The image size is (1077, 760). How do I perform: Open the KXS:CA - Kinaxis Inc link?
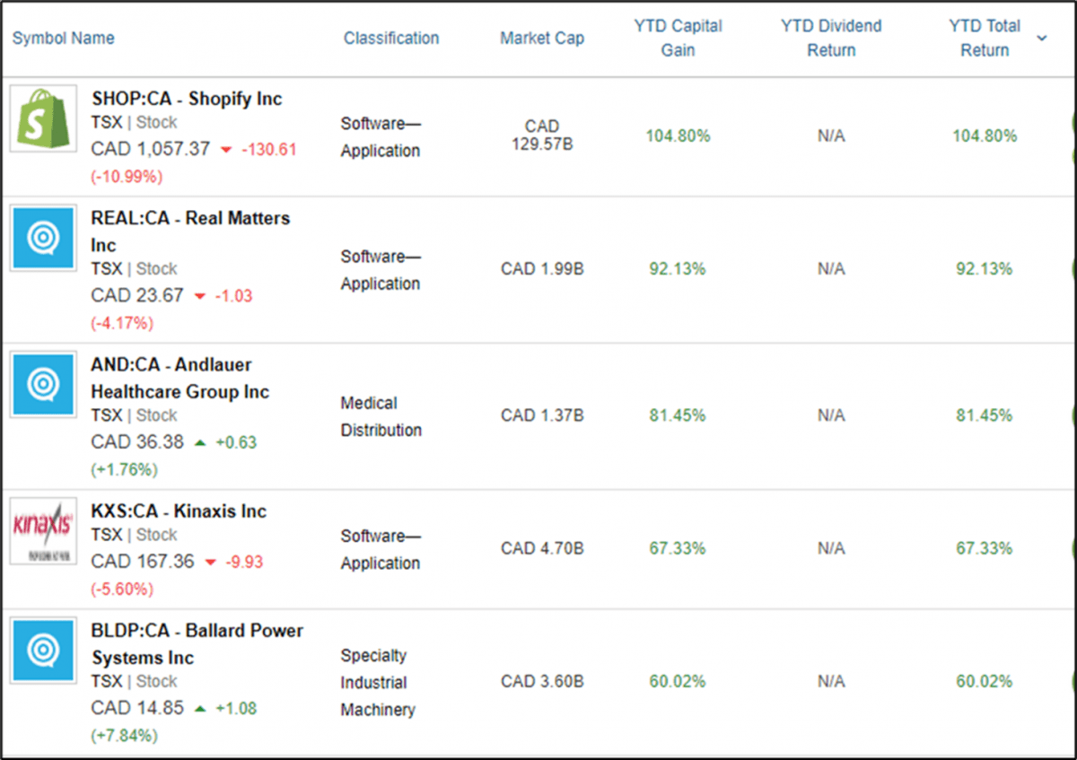click(179, 511)
